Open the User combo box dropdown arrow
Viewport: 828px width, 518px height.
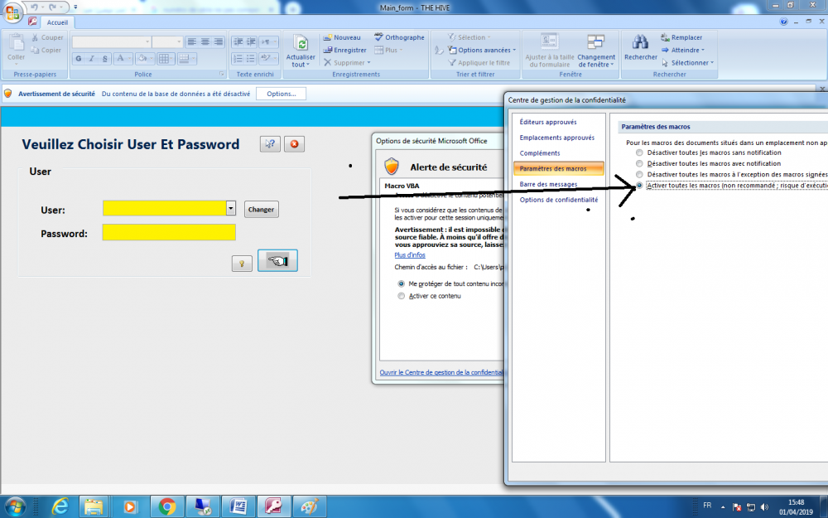(x=231, y=208)
